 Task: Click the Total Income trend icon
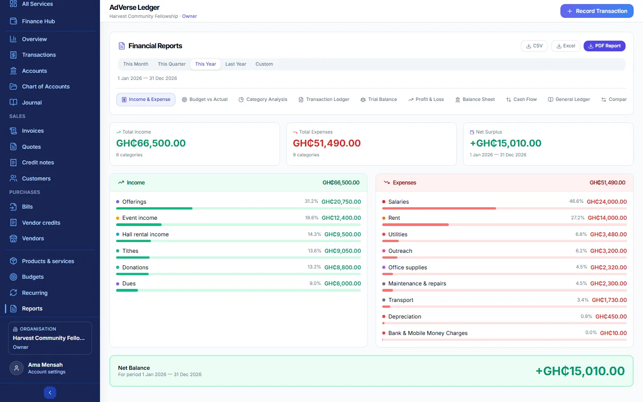click(x=118, y=132)
